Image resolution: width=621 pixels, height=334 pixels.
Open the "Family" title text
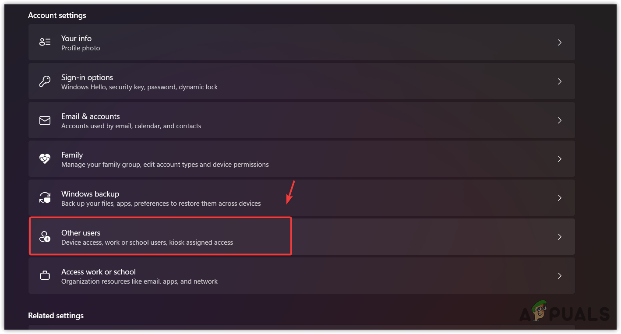(72, 155)
